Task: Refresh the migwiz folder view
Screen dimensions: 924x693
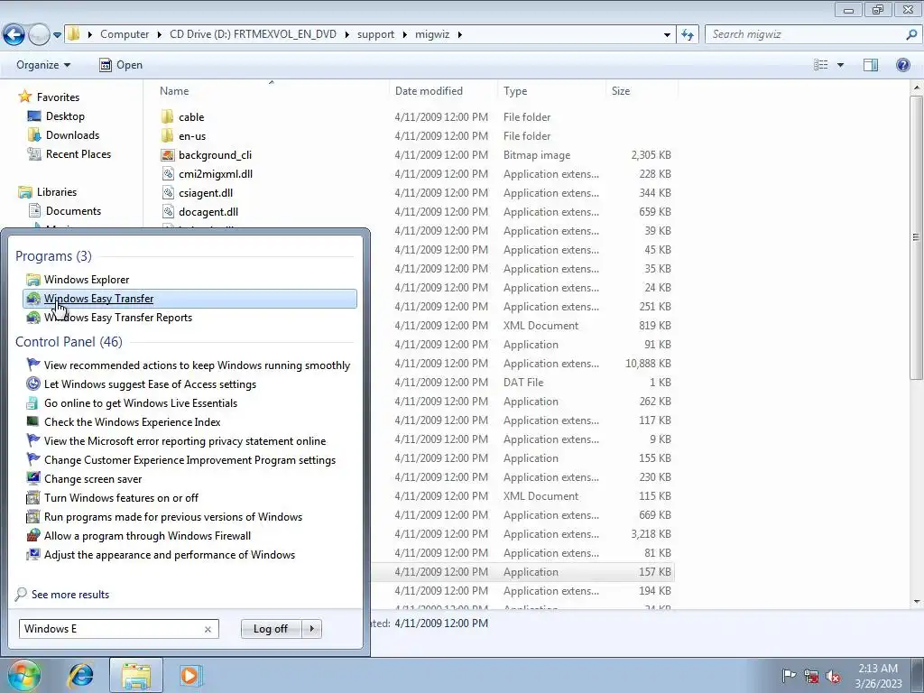Action: coord(687,34)
